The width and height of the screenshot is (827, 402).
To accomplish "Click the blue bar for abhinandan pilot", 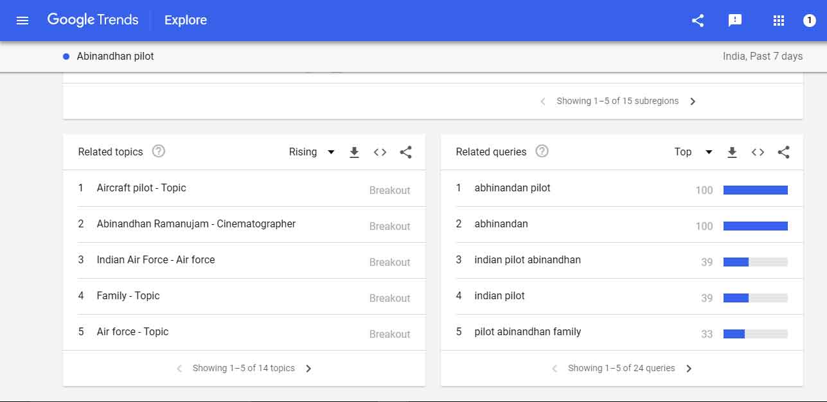I will tap(755, 190).
